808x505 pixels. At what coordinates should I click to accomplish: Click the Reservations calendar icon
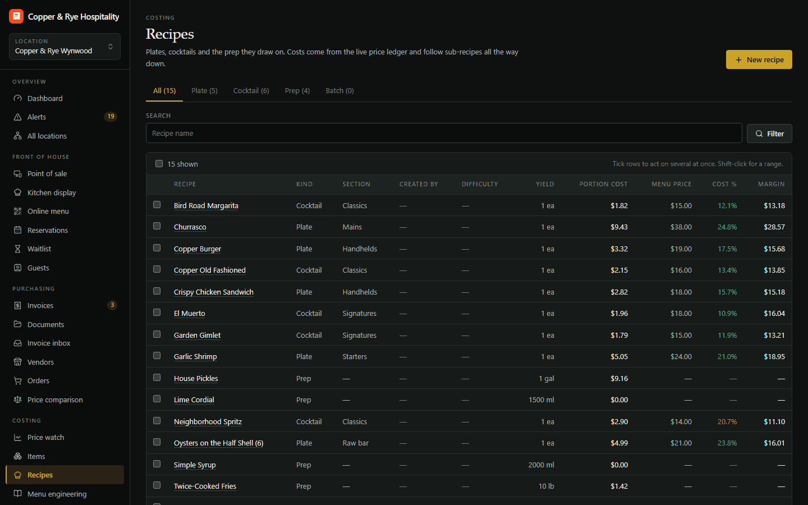(17, 230)
